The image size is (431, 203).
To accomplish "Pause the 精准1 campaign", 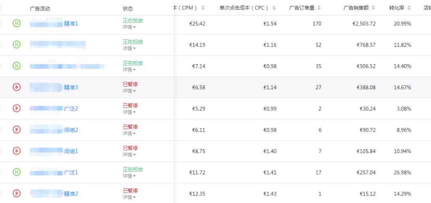I will click(16, 24).
